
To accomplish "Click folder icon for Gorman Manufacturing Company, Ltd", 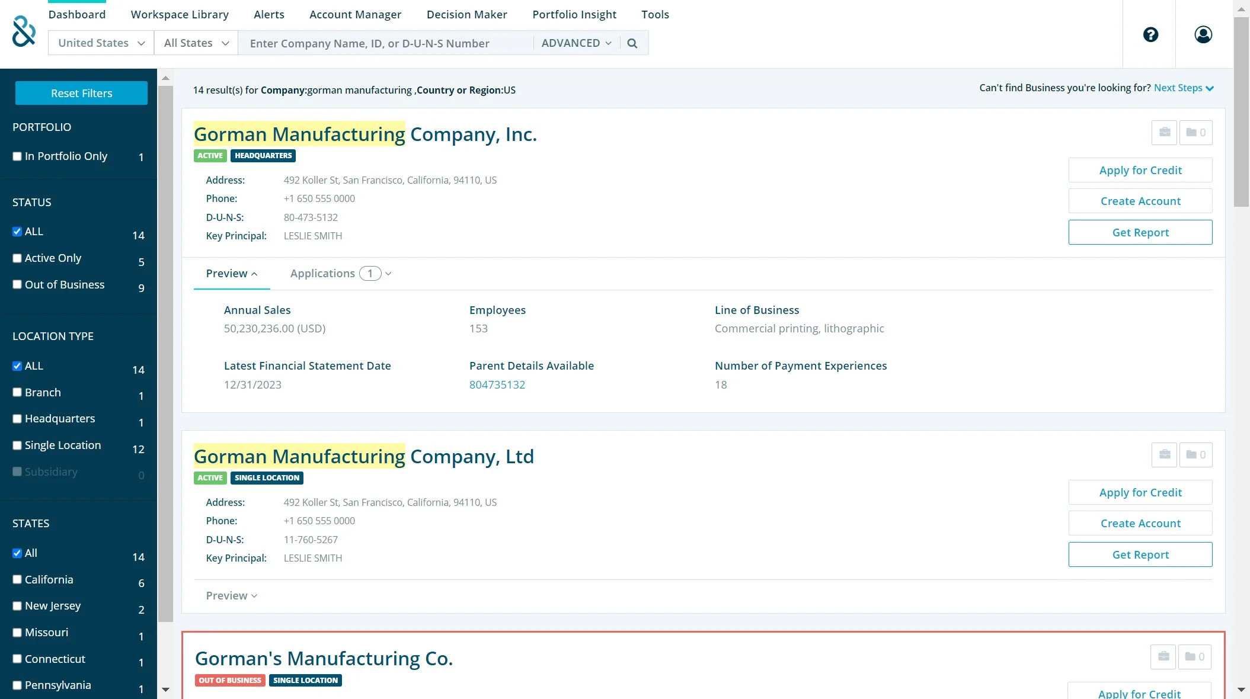I will tap(1196, 454).
